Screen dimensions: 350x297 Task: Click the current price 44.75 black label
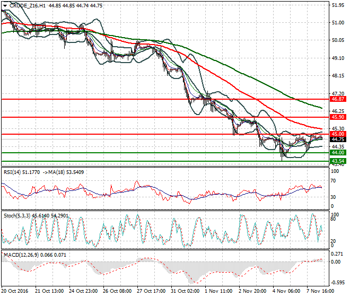[338, 139]
